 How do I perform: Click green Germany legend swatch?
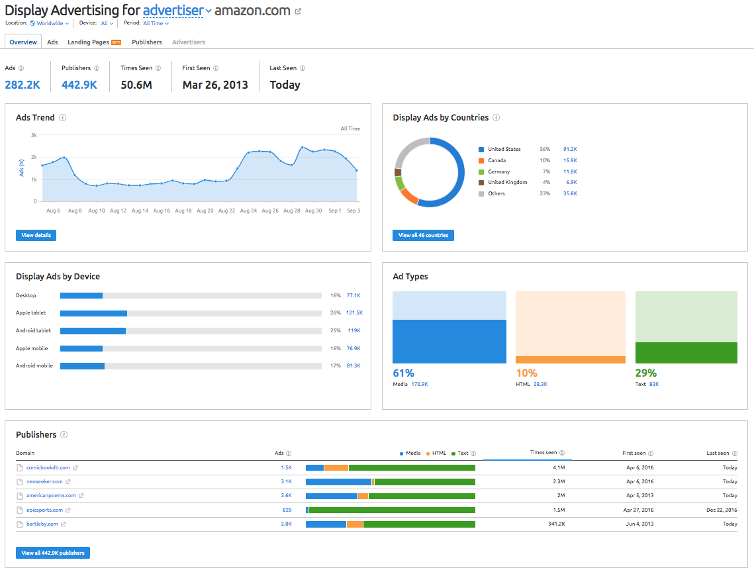(481, 171)
